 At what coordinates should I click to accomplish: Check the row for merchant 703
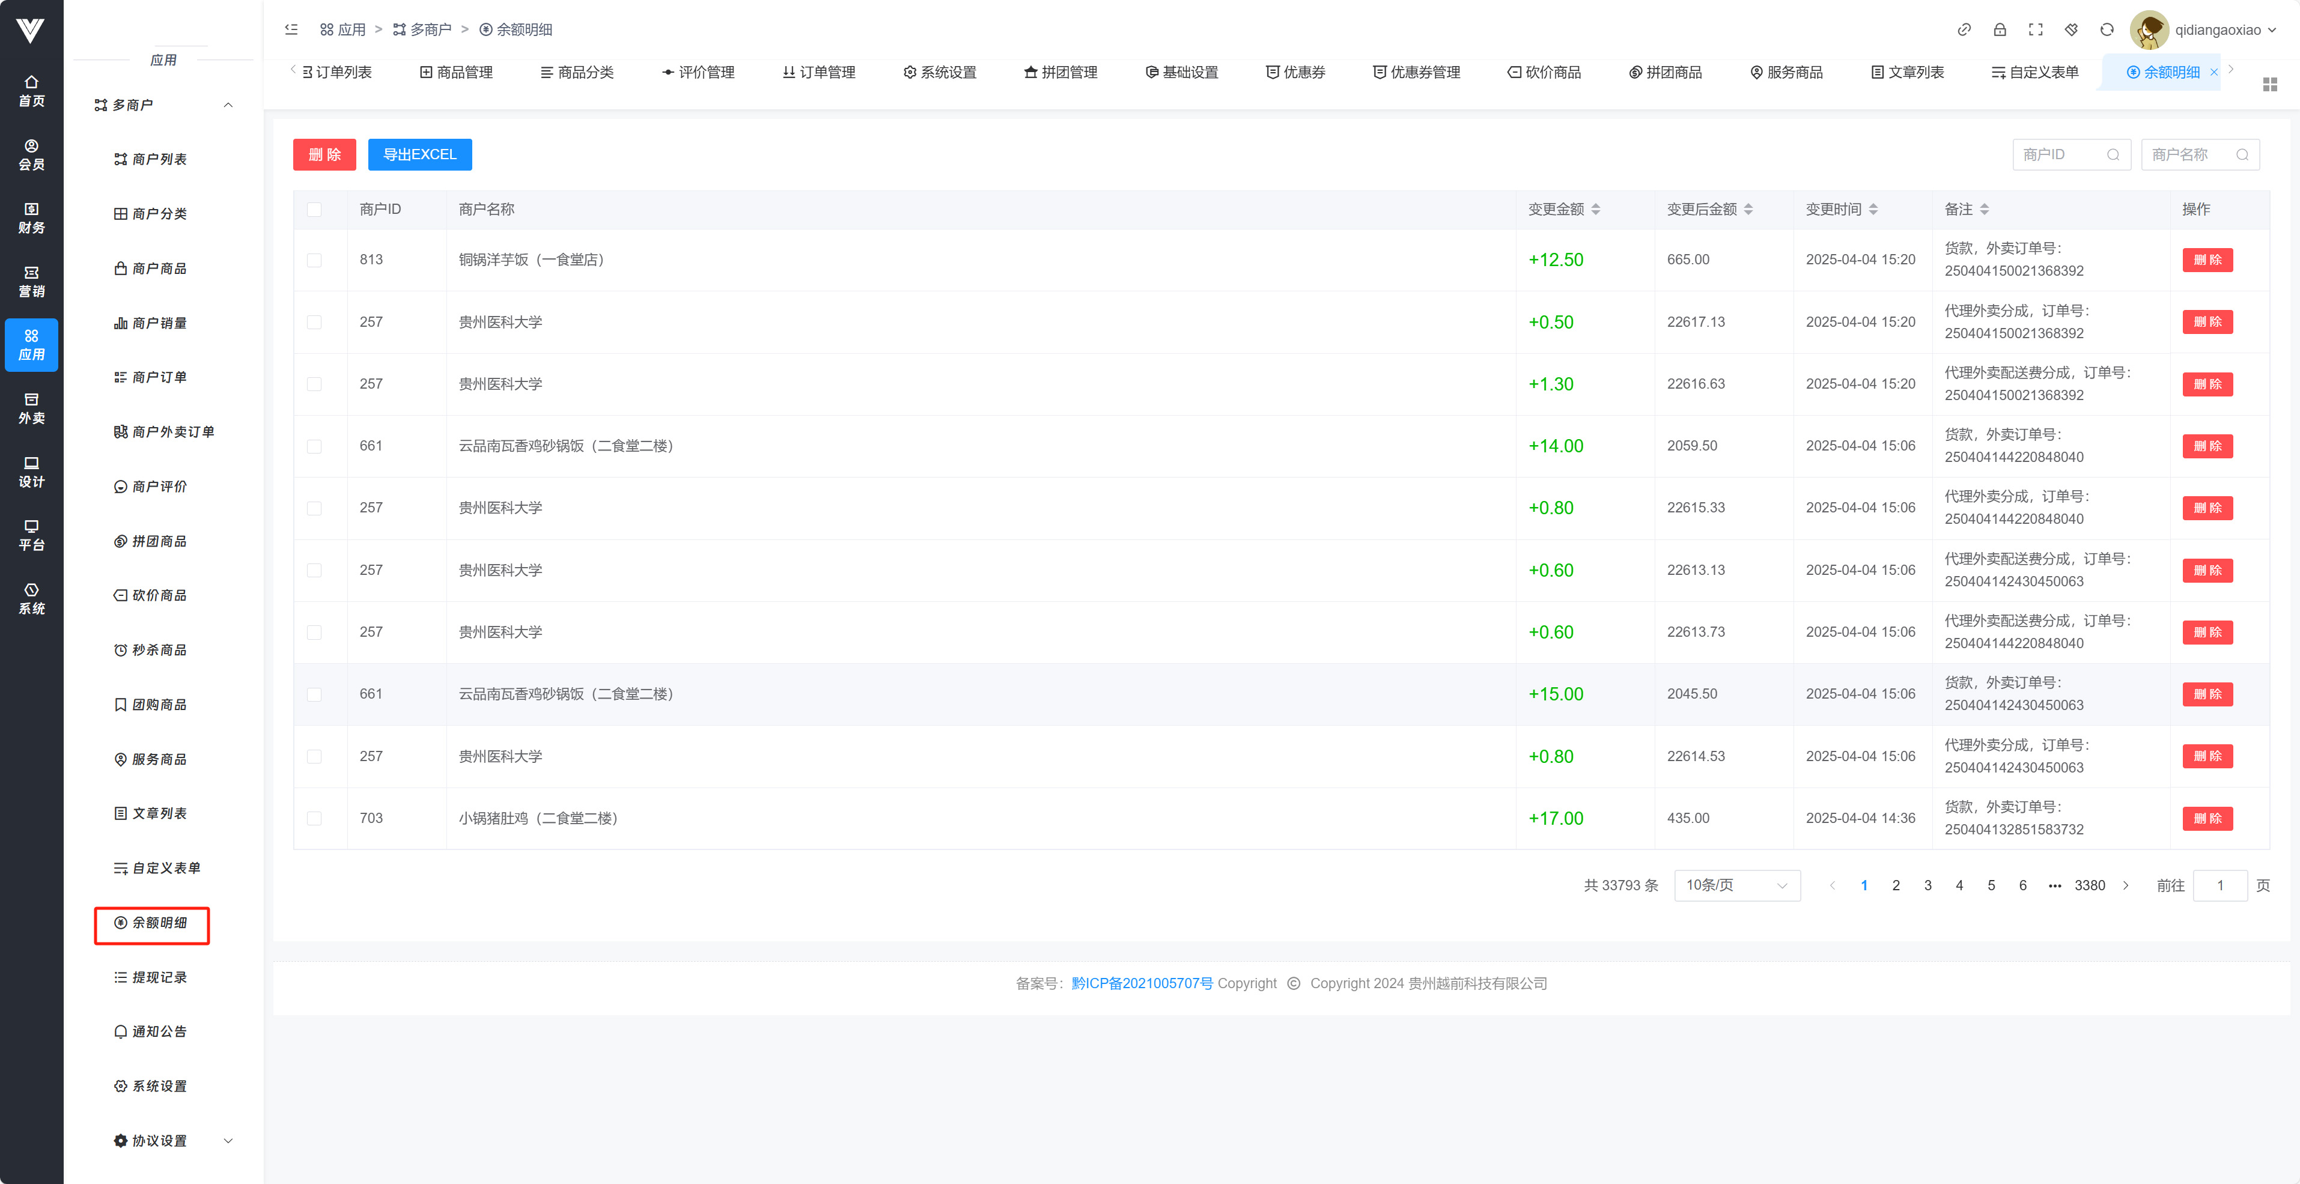[314, 818]
